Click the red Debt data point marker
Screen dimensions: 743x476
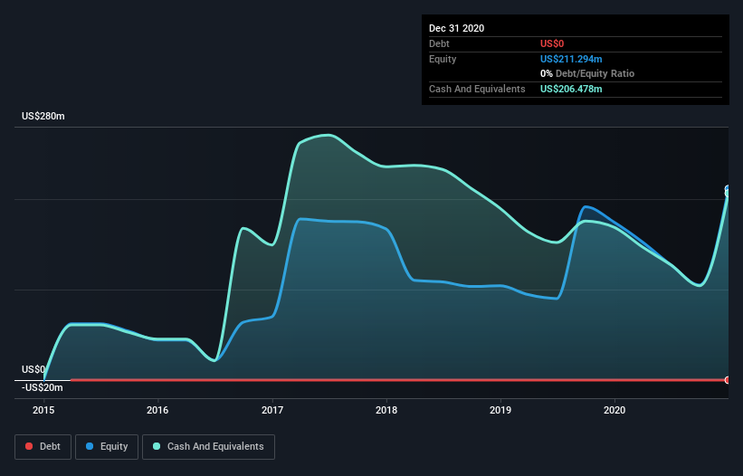[x=728, y=380]
